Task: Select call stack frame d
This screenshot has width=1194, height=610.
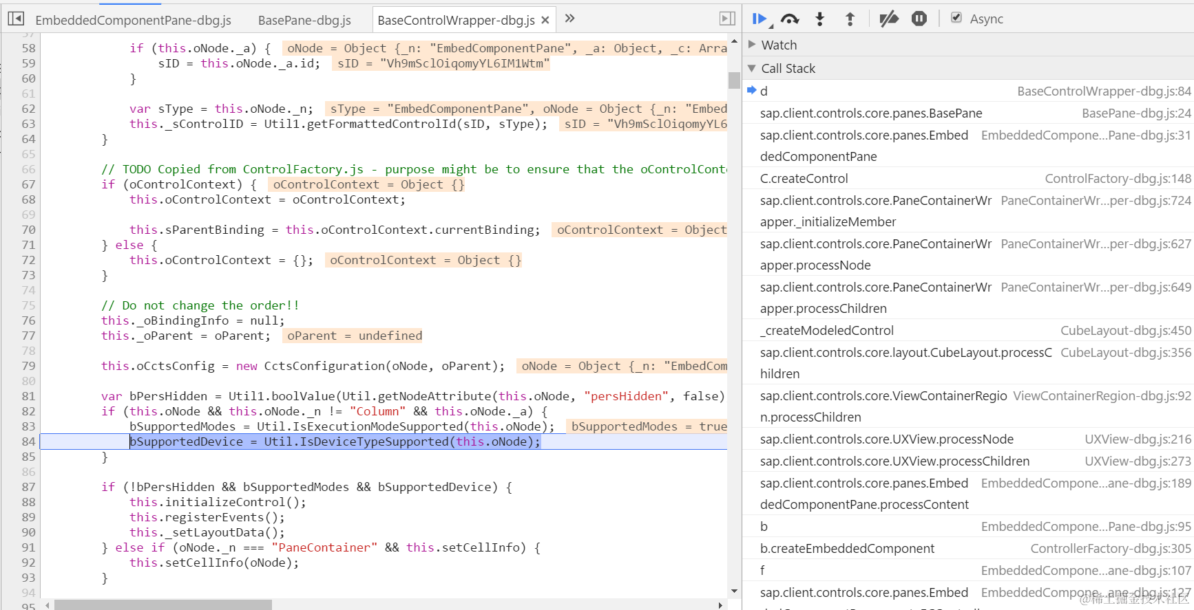Action: (968, 91)
